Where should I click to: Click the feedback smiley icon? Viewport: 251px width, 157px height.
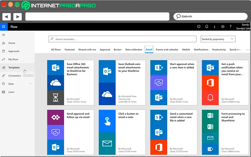pyautogui.click(x=199, y=27)
